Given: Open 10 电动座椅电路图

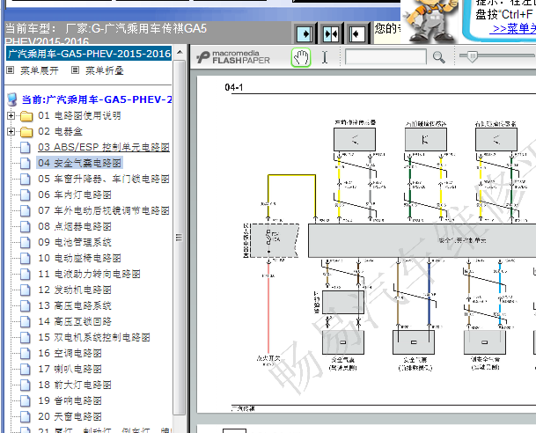Looking at the screenshot, I should click(79, 258).
